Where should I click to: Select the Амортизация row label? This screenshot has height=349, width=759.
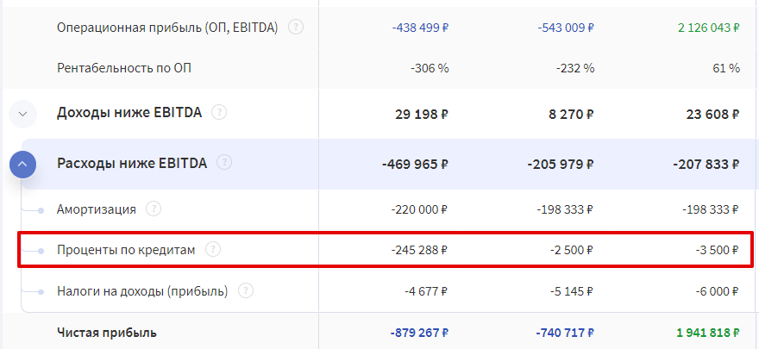pyautogui.click(x=97, y=209)
